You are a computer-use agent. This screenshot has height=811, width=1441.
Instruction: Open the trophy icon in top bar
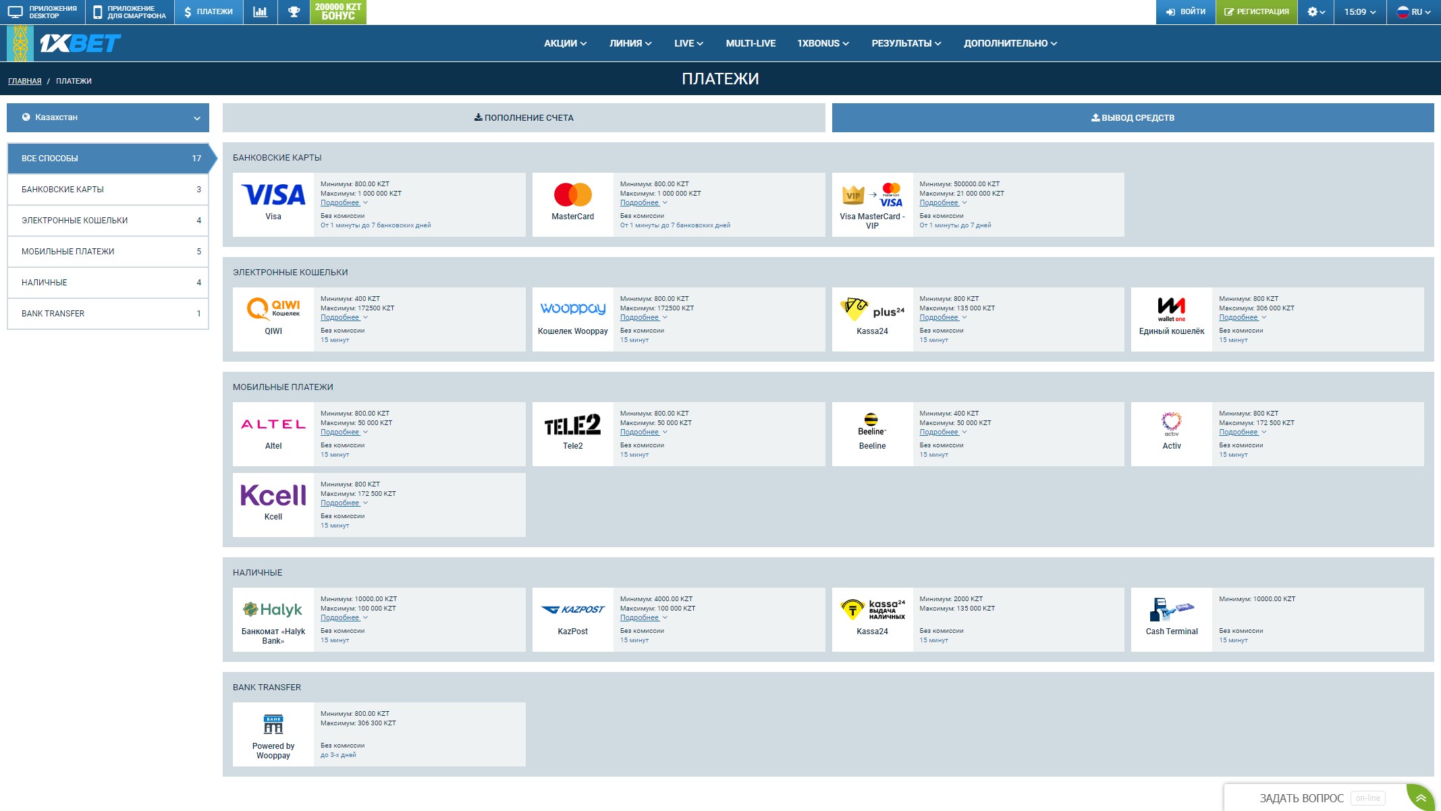click(294, 11)
